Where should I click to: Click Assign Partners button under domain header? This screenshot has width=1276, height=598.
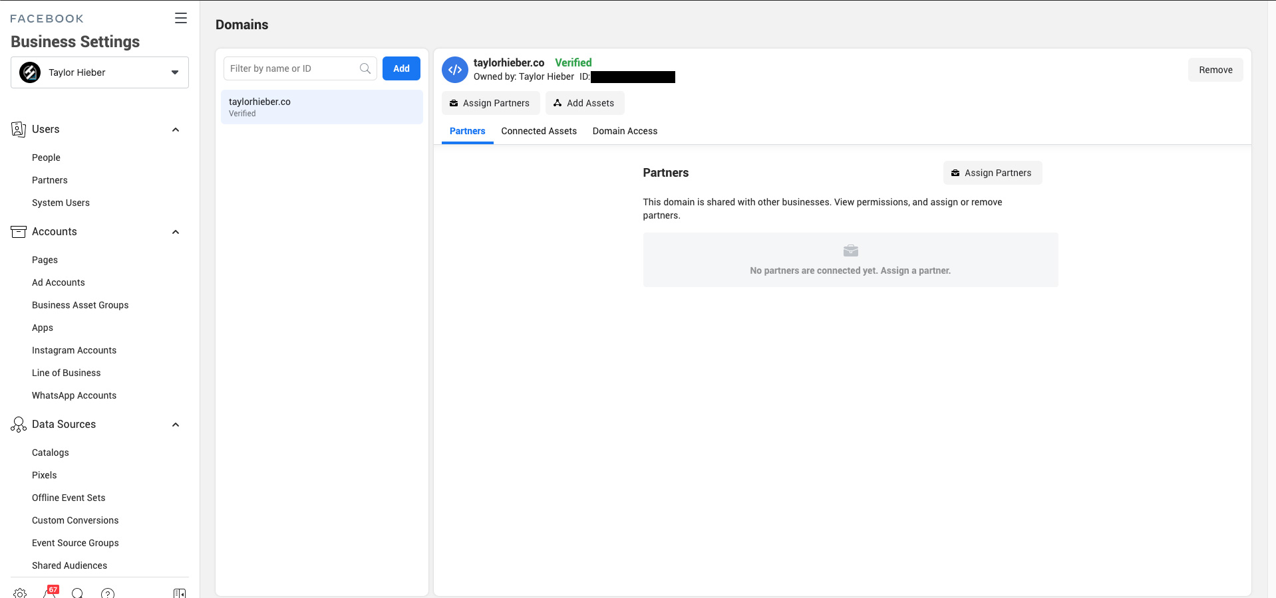(491, 103)
